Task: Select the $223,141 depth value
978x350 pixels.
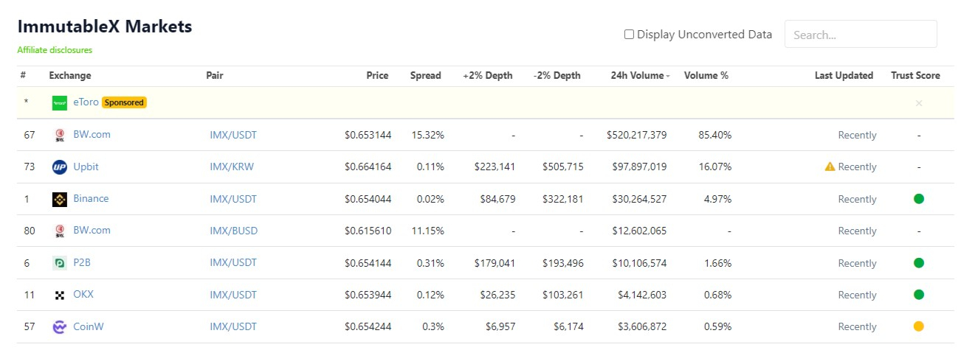Action: click(495, 167)
